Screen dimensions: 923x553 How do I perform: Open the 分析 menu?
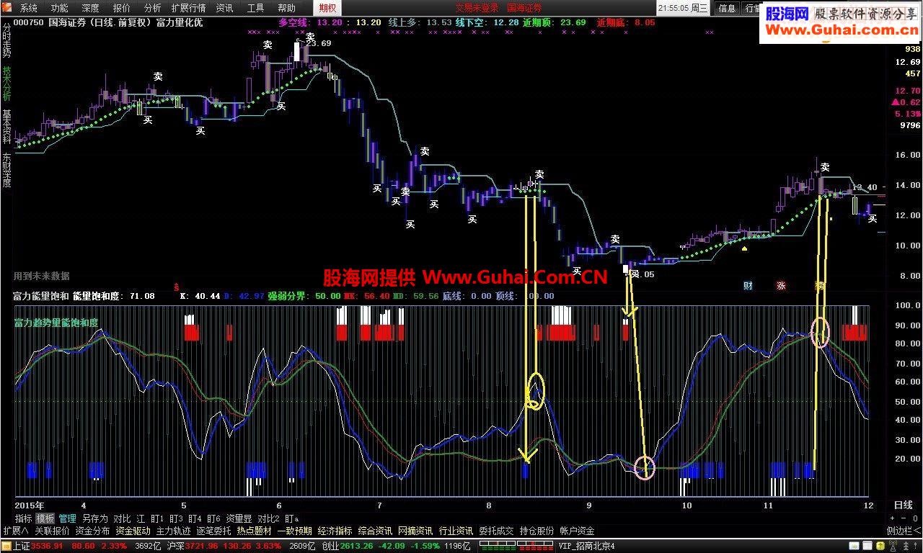click(152, 8)
